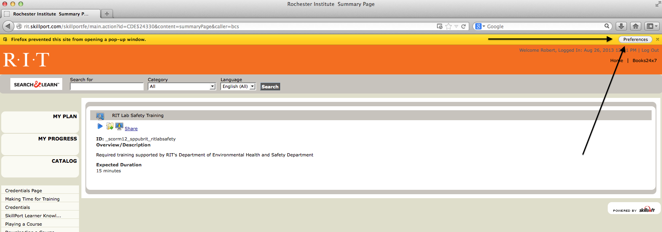Click the blue play arrow to launch course
The height and width of the screenshot is (232, 662).
point(100,127)
